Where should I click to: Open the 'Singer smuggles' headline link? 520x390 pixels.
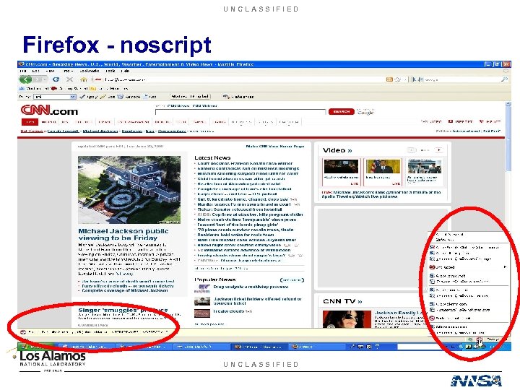tap(123, 310)
